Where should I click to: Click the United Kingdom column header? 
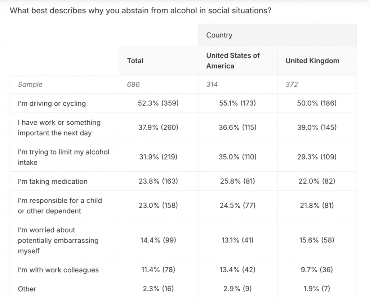click(312, 61)
